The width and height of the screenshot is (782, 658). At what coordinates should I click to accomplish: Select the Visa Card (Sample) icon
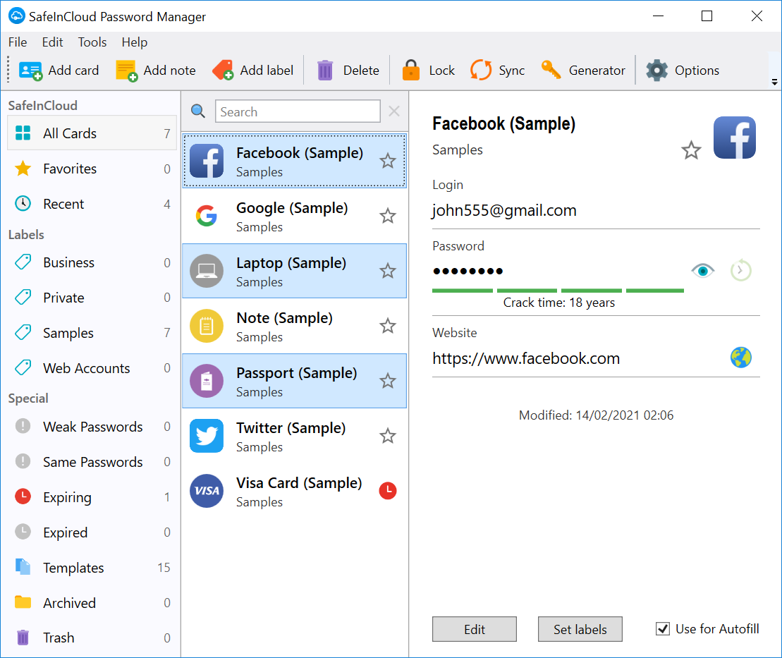click(207, 491)
